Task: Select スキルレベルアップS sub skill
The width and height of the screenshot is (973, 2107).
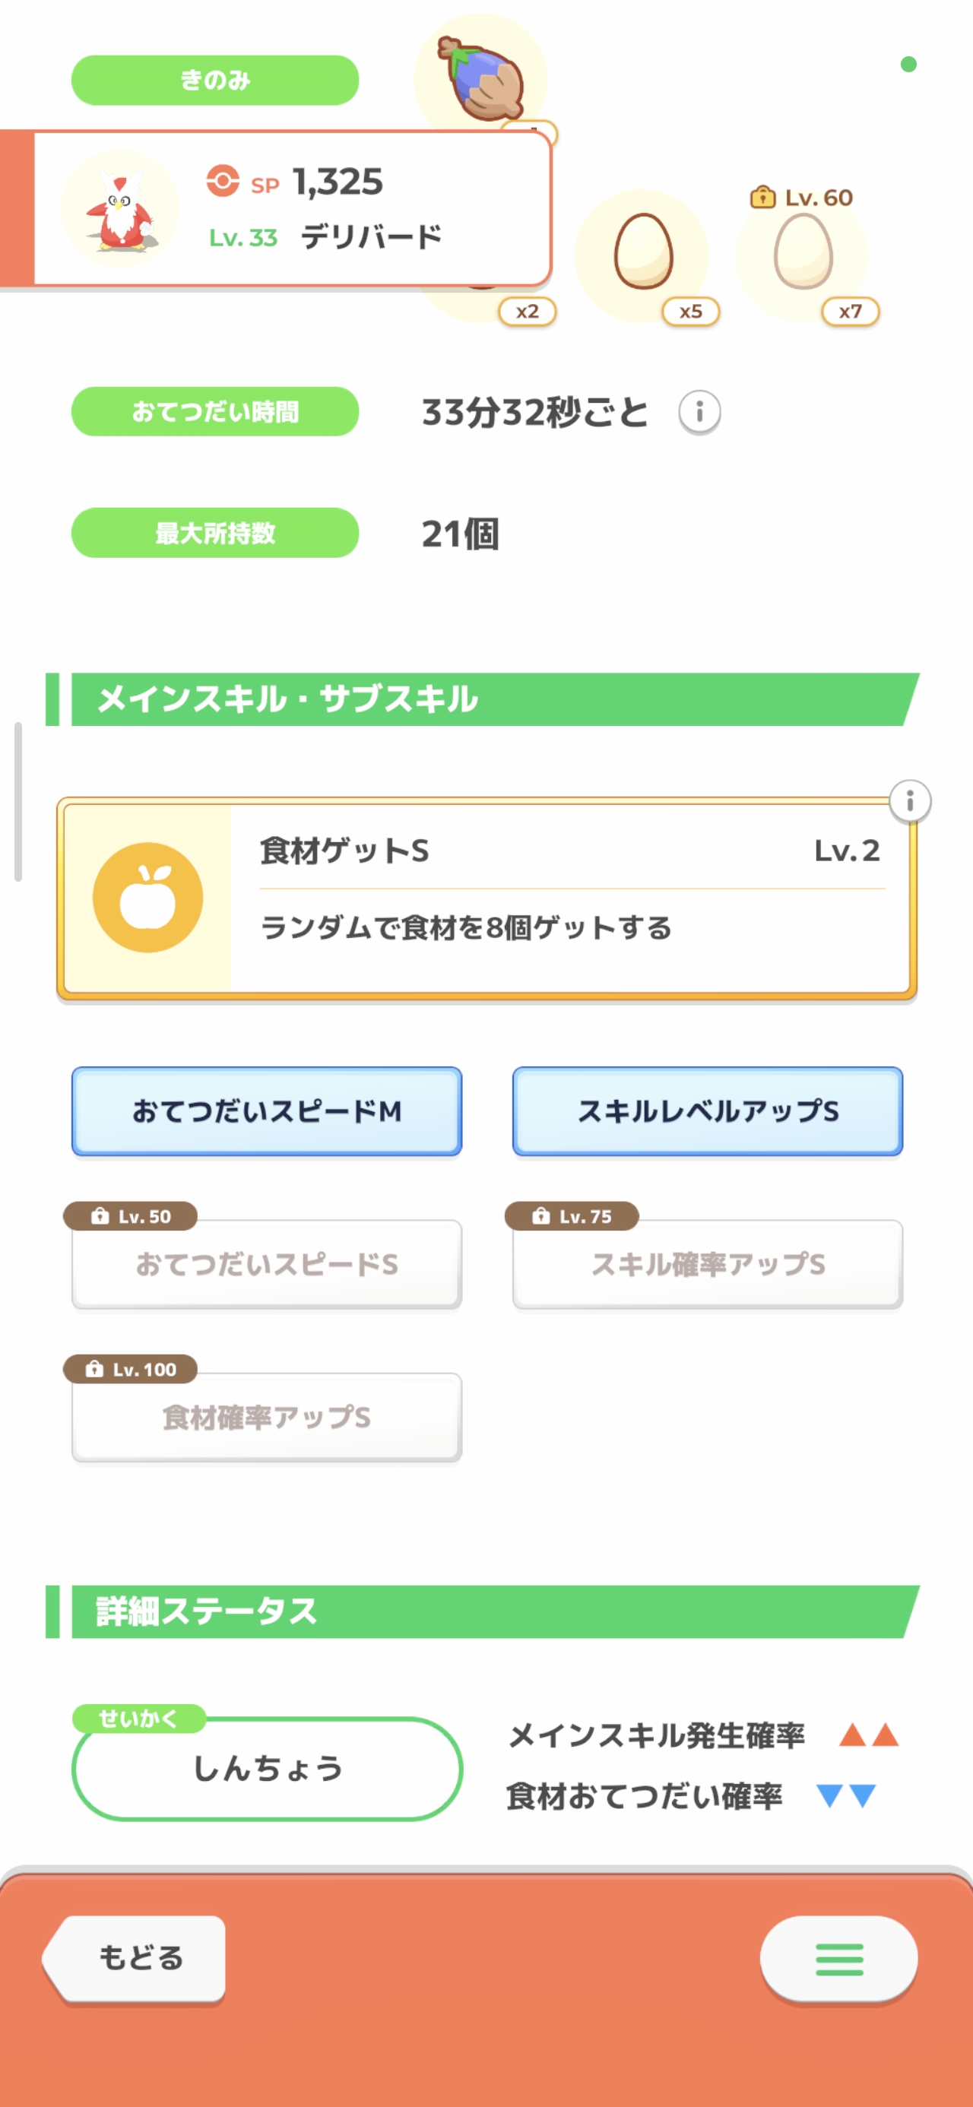Action: [x=707, y=1111]
